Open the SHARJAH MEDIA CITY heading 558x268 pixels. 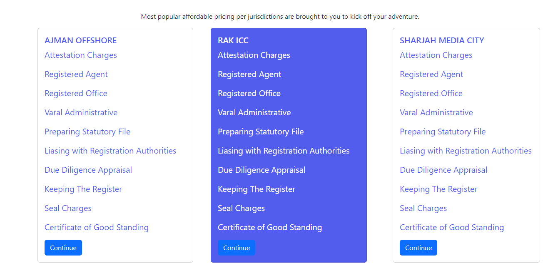click(x=441, y=40)
